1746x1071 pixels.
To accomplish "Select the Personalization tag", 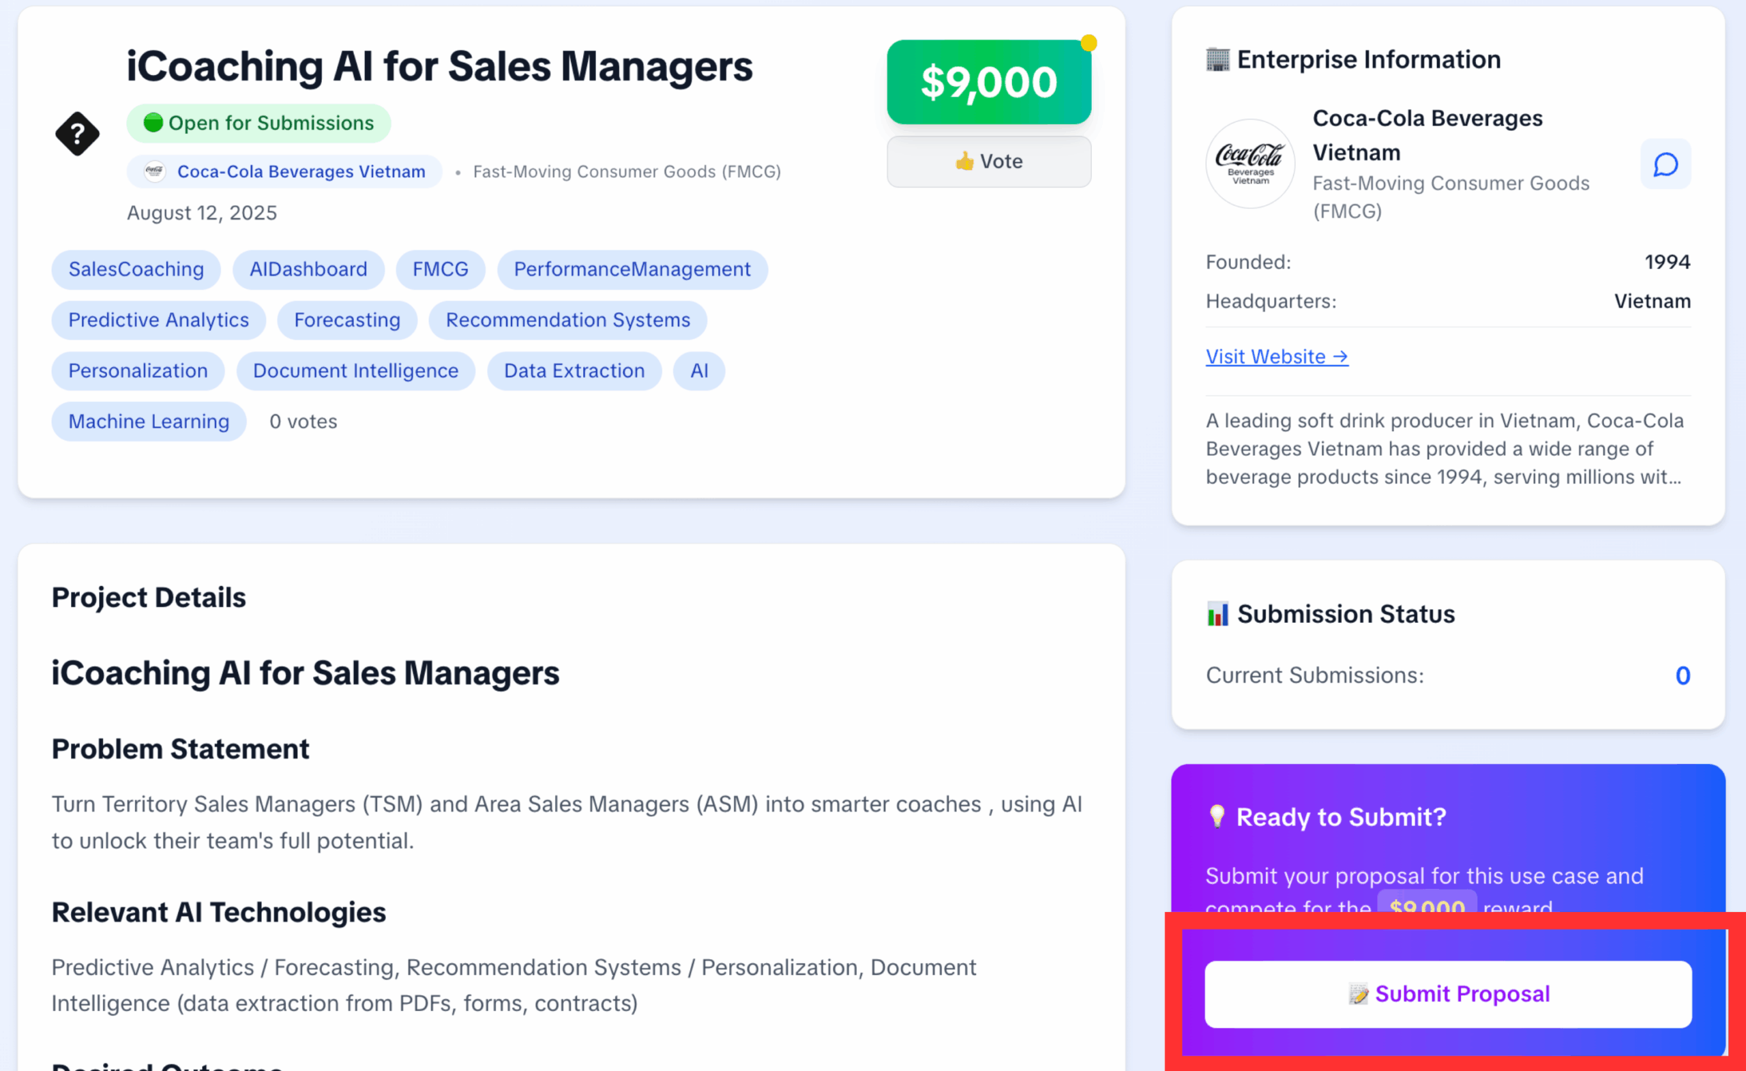I will 138,370.
